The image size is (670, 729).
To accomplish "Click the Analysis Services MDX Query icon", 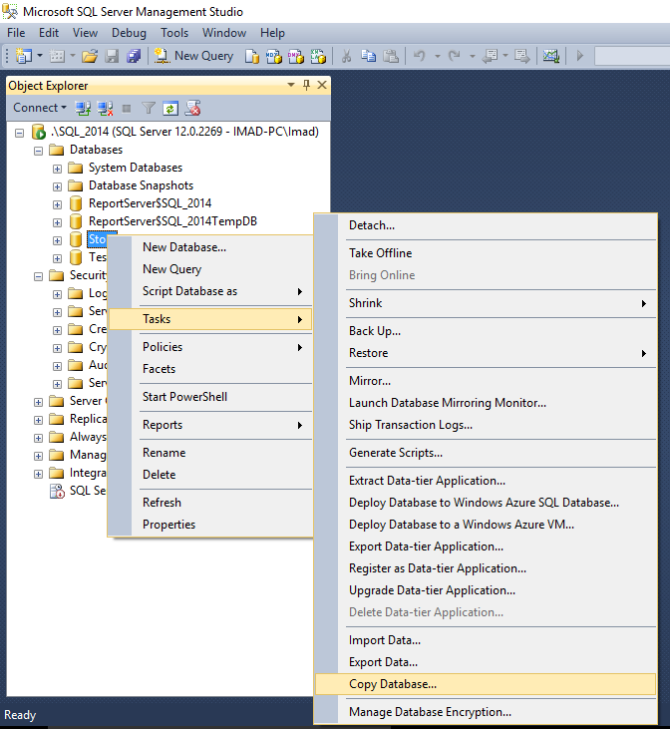I will point(273,56).
